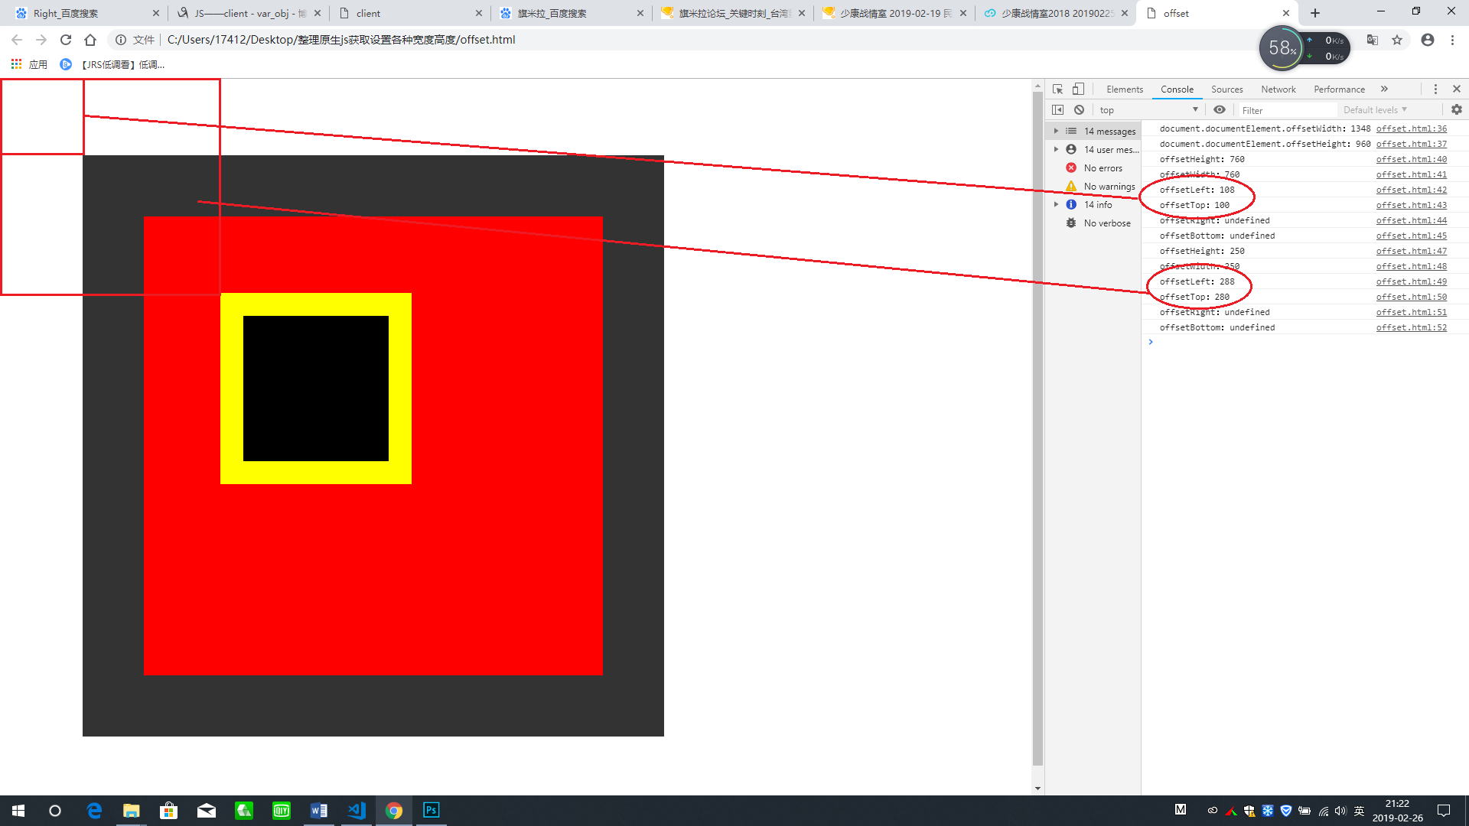Click the black inner square
Viewport: 1469px width, 826px height.
[x=316, y=389]
